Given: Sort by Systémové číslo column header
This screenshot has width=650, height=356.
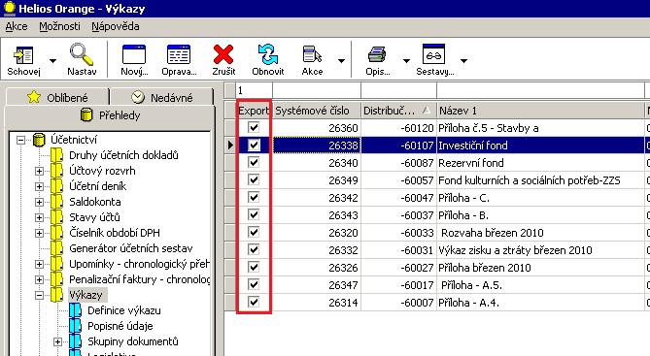Looking at the screenshot, I should pos(317,111).
